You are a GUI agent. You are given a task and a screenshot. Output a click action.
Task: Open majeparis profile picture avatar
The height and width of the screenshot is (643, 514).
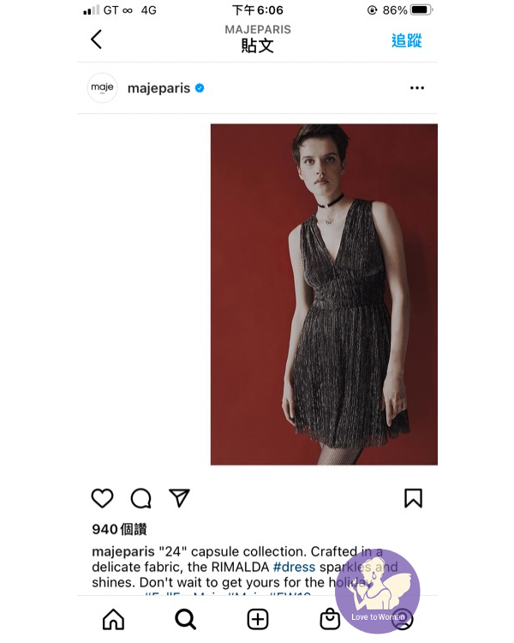[x=102, y=87]
